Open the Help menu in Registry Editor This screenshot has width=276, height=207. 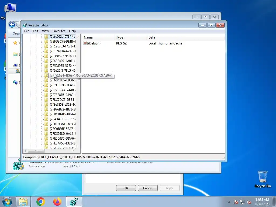(72, 31)
